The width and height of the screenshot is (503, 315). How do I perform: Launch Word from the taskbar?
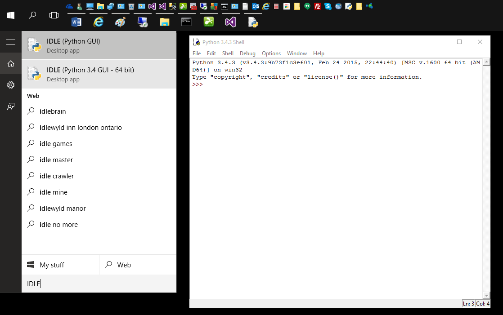(76, 22)
